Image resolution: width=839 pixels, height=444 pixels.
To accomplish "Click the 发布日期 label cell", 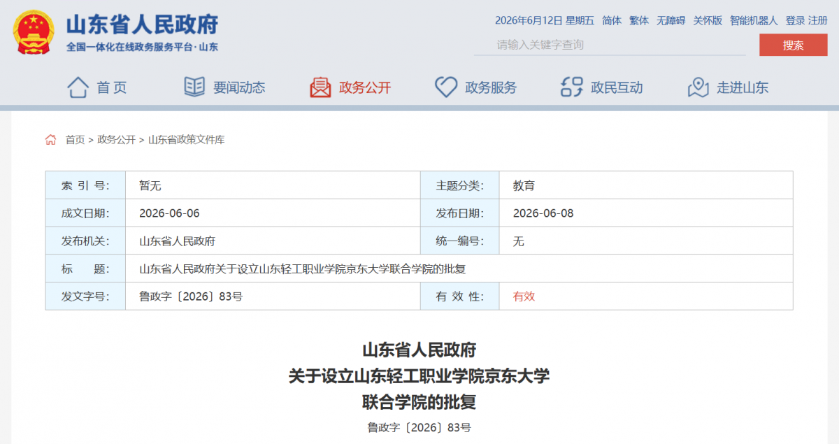I will pos(459,213).
